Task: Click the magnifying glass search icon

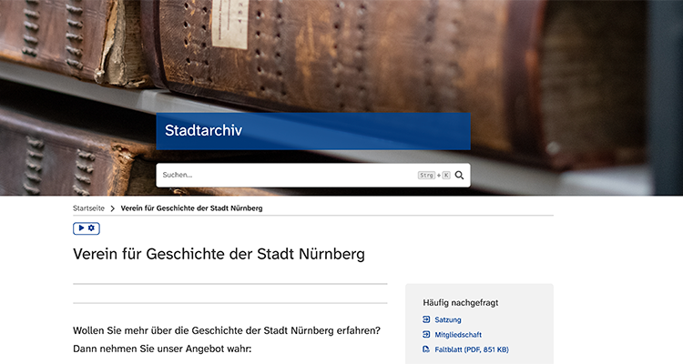Action: (x=459, y=175)
